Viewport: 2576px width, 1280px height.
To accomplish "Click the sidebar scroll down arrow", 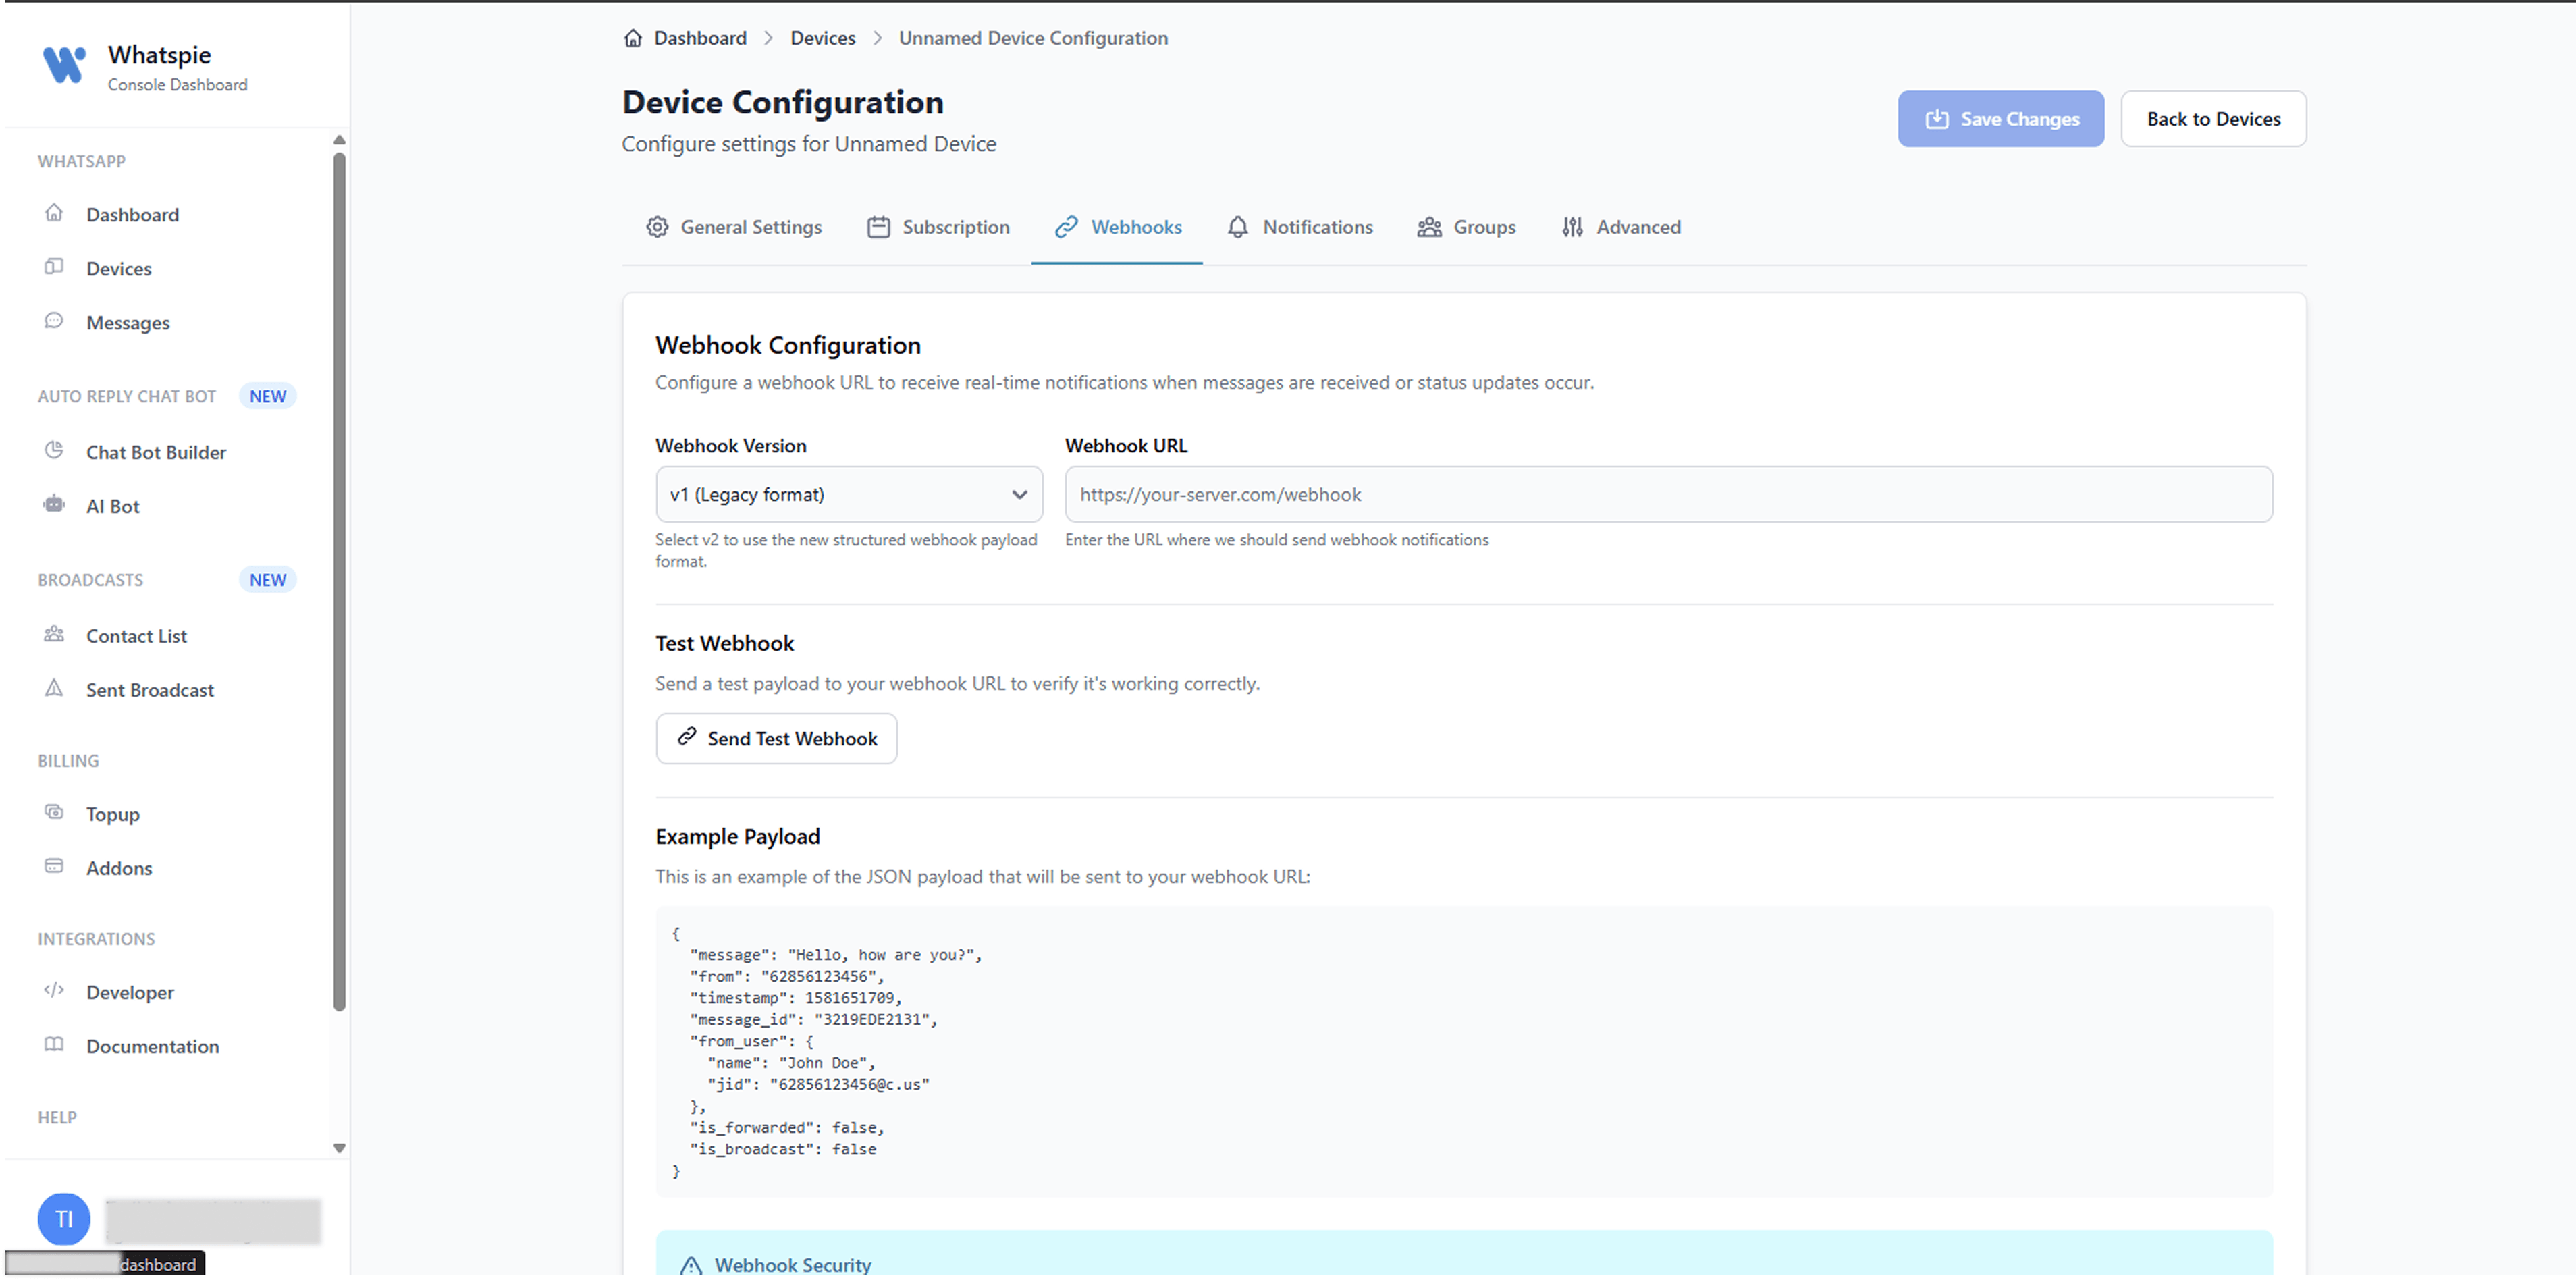I will [339, 1148].
